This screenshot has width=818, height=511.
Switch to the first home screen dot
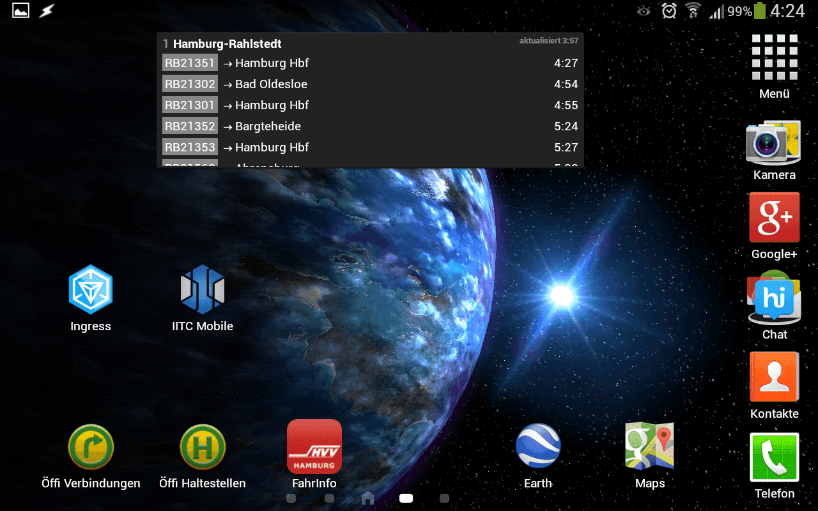pos(291,498)
